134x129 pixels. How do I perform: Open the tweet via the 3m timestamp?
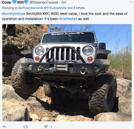[x=64, y=2]
